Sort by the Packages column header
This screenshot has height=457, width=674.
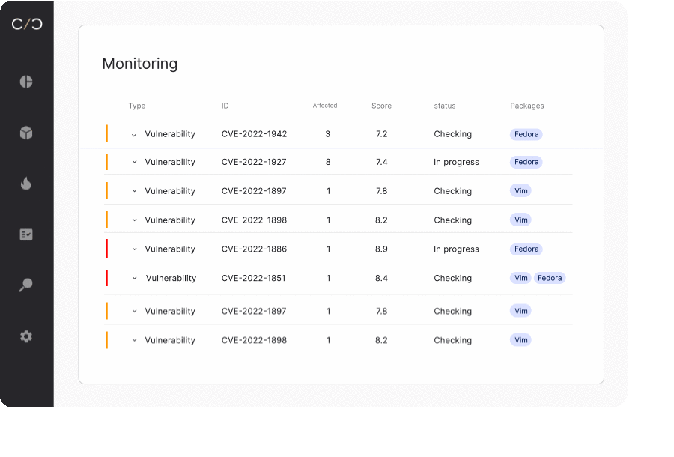[x=527, y=106]
